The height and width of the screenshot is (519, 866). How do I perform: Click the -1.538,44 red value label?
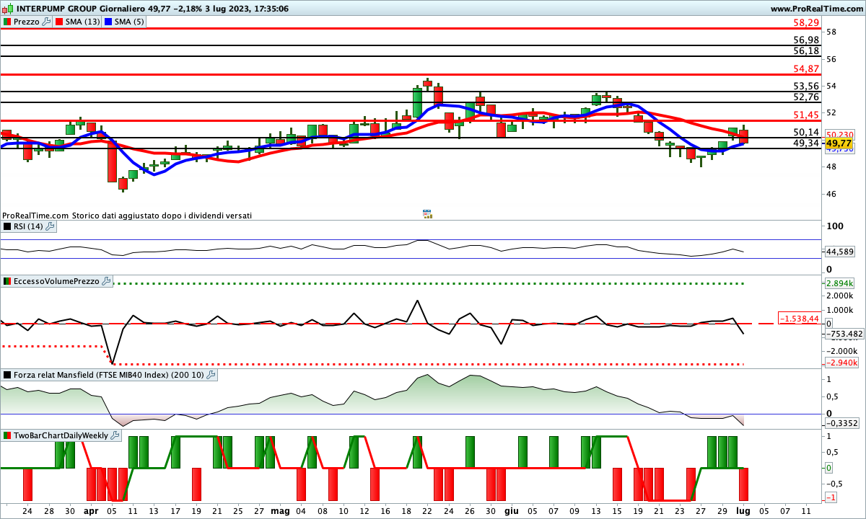click(x=800, y=318)
